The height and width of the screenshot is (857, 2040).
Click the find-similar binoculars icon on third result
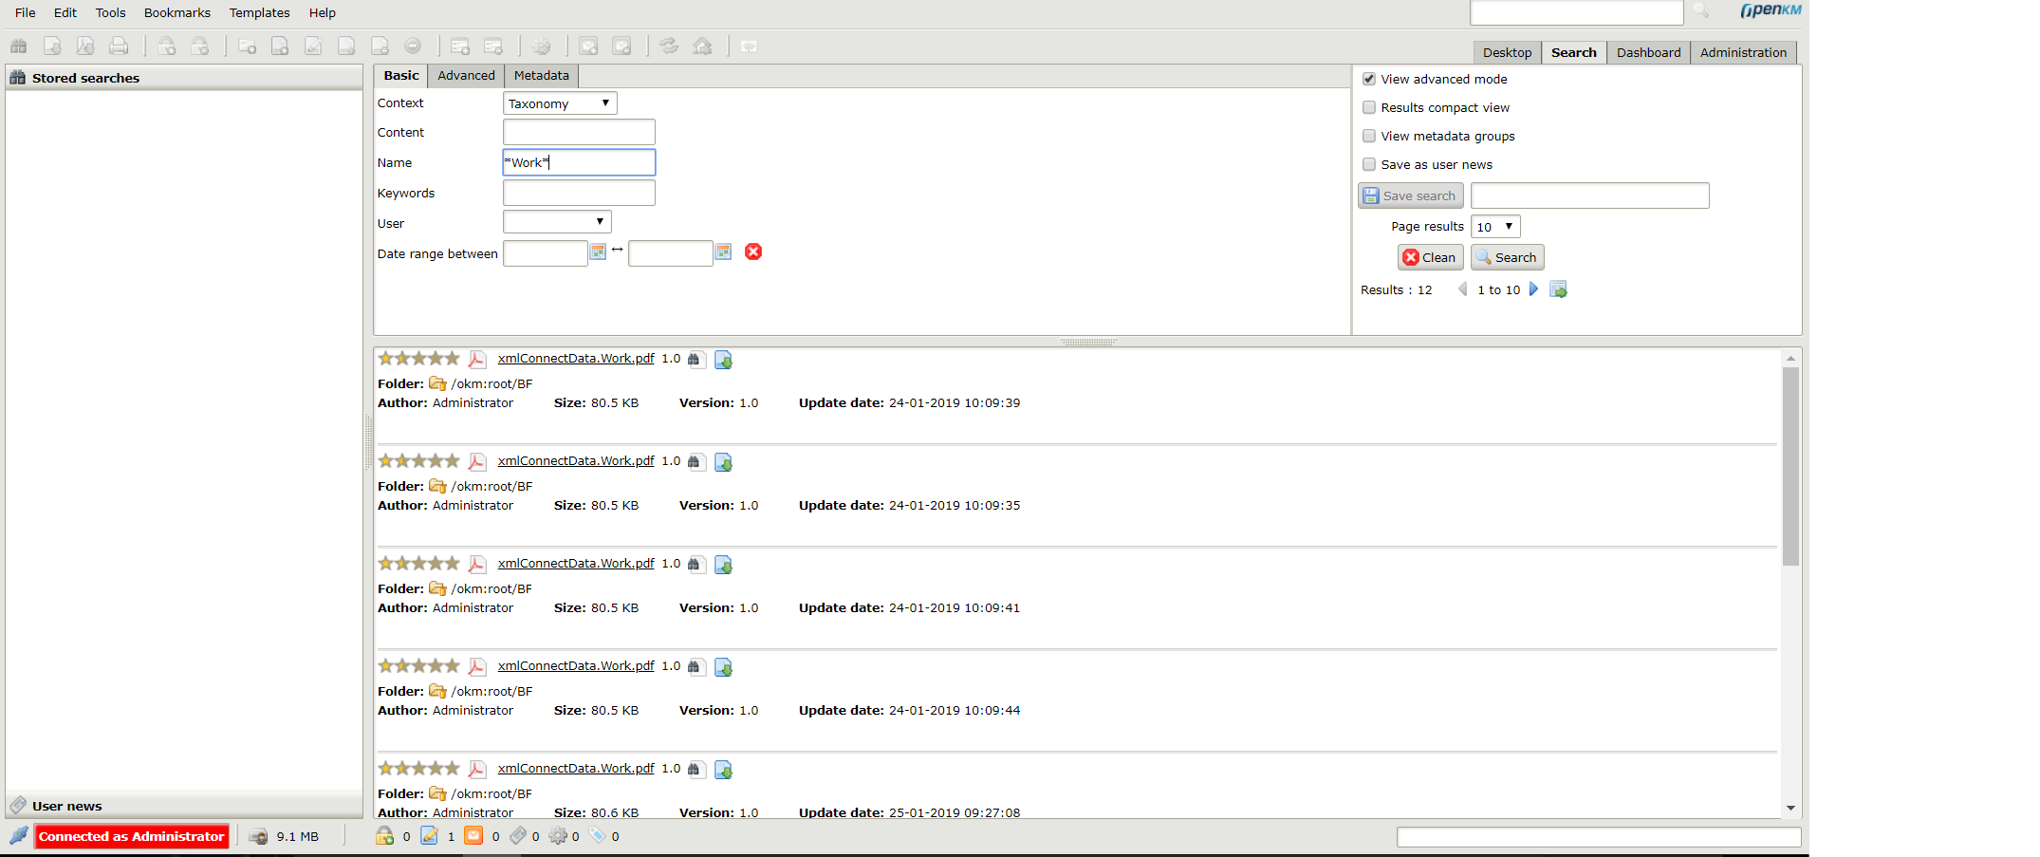click(x=694, y=565)
